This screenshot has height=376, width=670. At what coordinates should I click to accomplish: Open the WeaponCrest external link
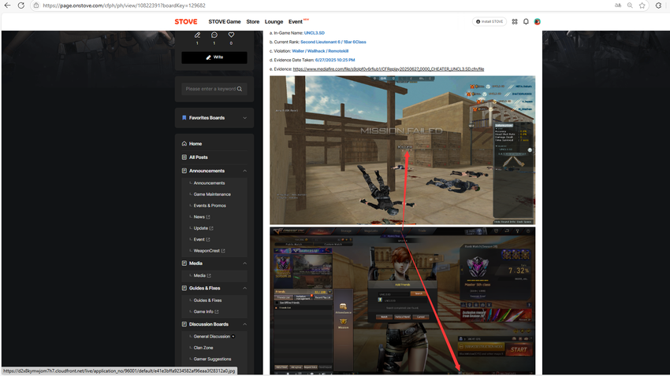209,251
